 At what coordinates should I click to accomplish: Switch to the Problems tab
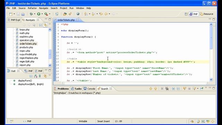pyautogui.click(x=61, y=89)
